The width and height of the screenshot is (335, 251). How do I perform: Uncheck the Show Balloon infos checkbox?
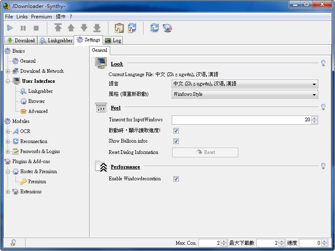176,141
